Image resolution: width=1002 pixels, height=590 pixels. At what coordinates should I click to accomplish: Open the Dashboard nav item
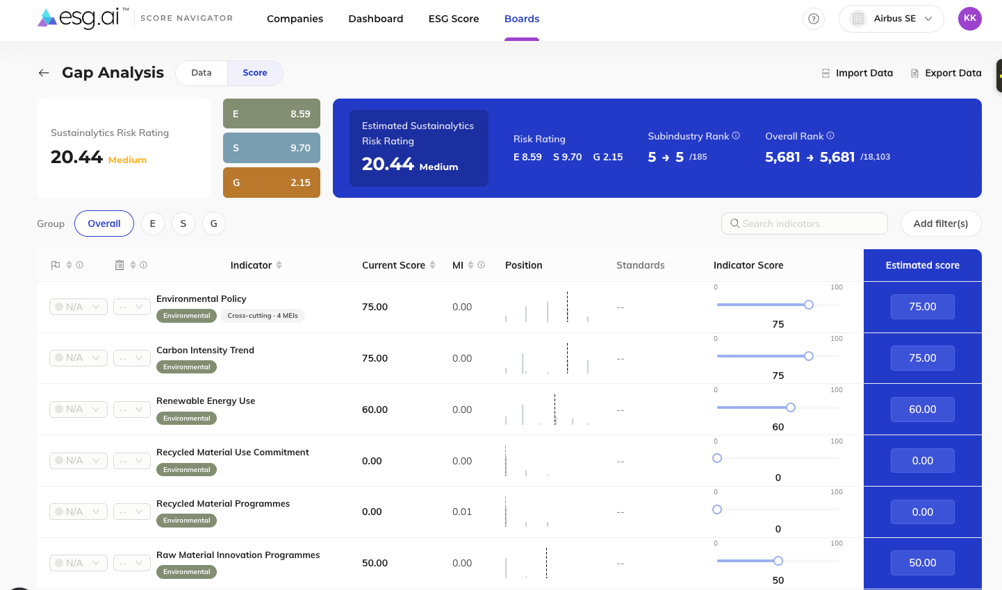pos(376,19)
